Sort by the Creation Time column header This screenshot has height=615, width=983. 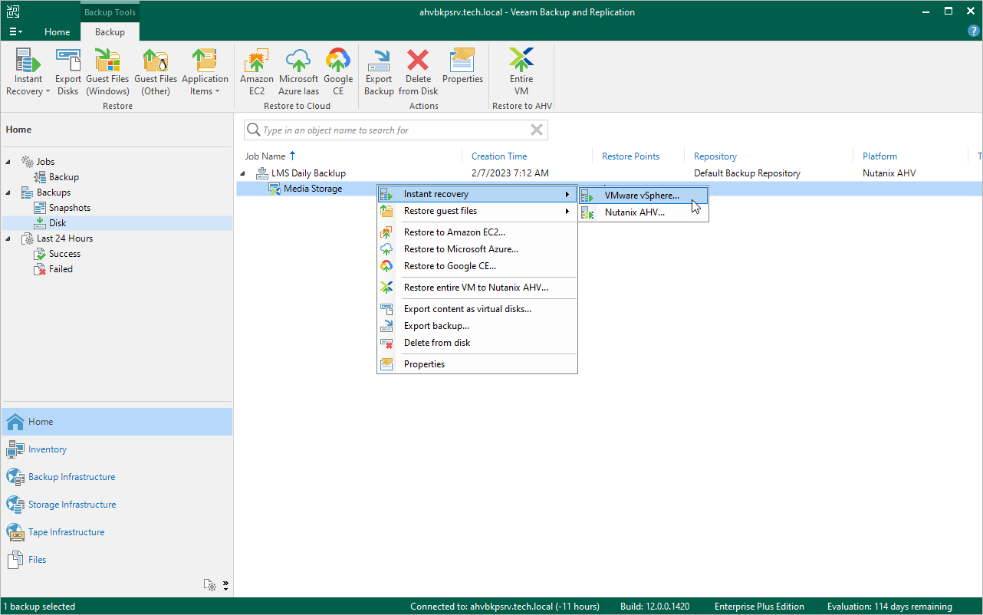tap(499, 156)
